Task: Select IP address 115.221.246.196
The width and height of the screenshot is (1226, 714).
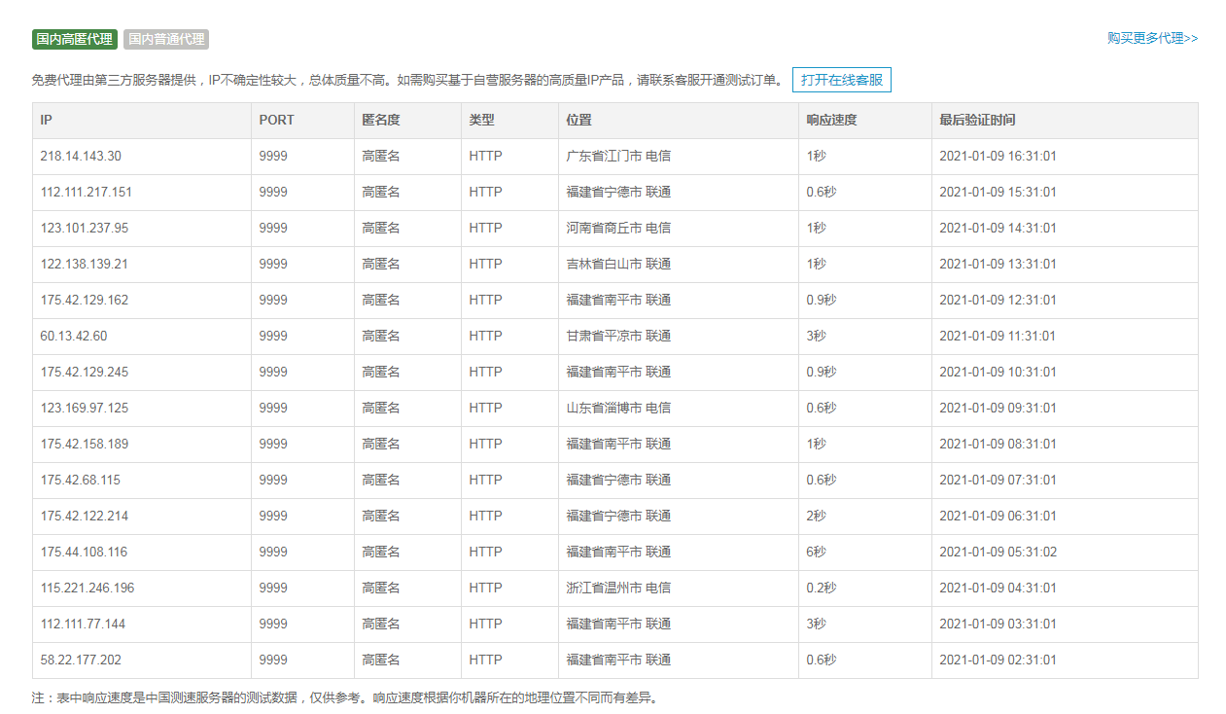Action: [x=88, y=589]
